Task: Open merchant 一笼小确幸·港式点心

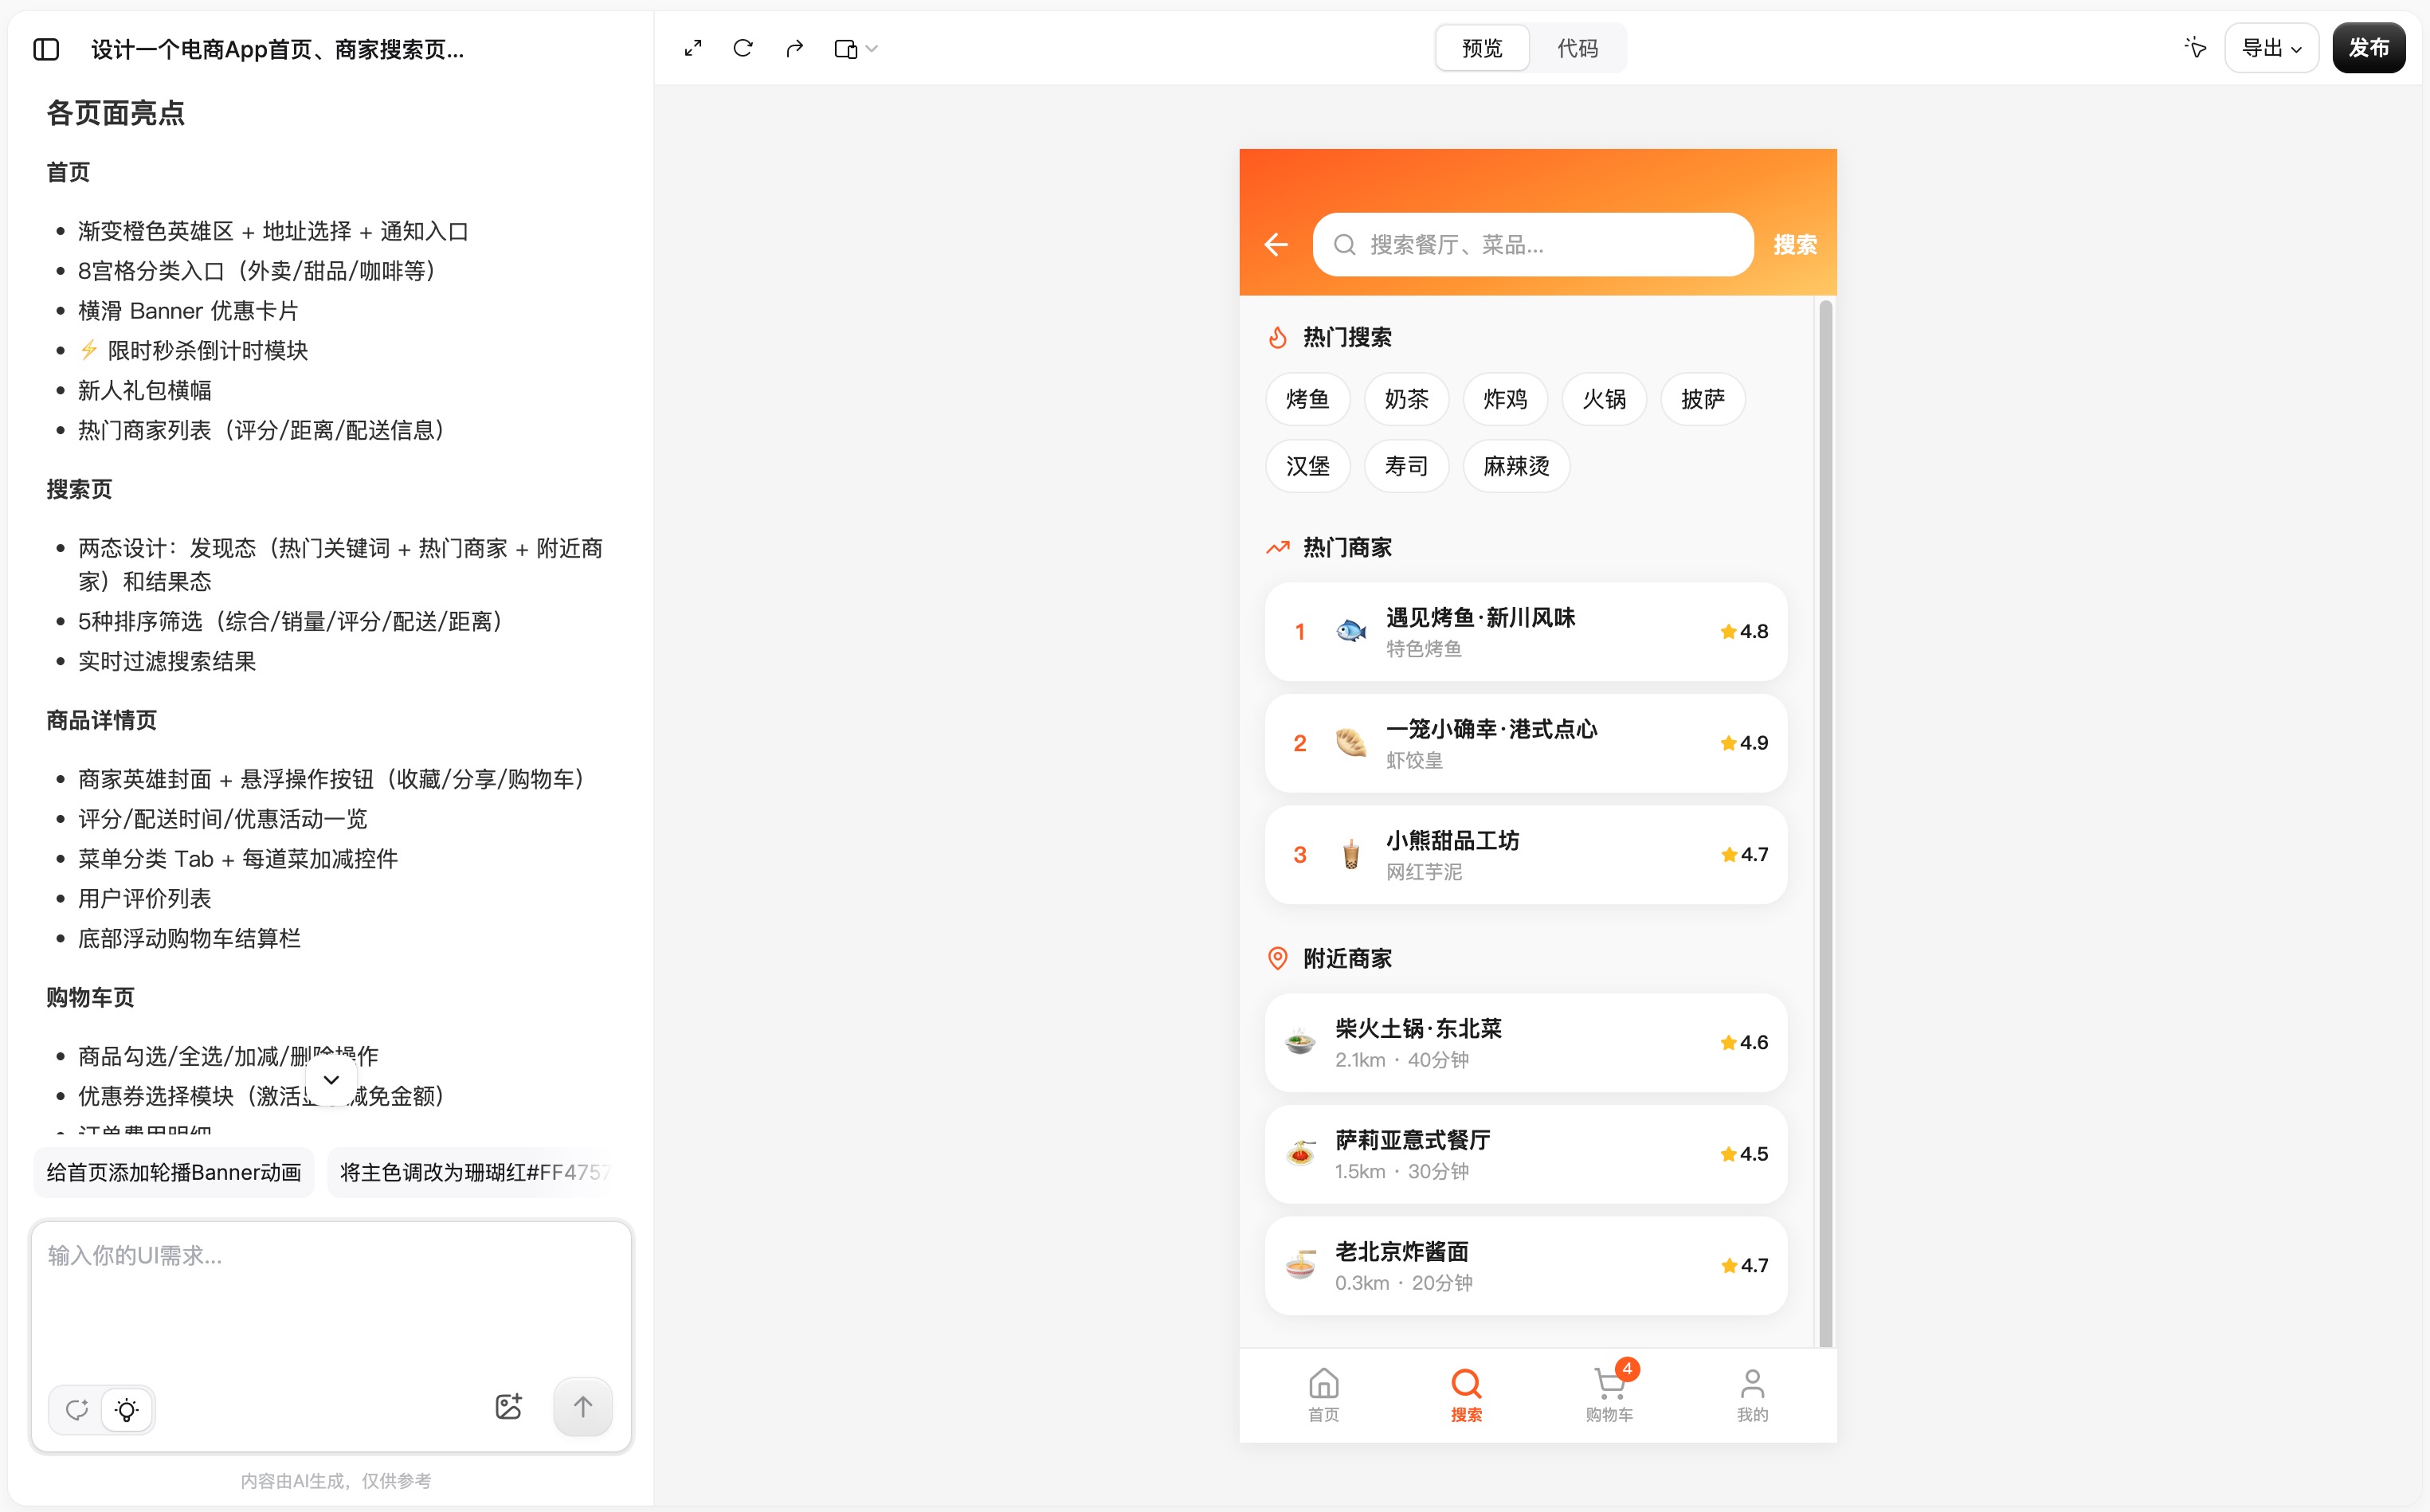Action: tap(1525, 743)
